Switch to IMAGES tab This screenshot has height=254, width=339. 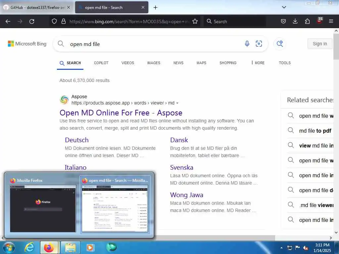click(154, 63)
